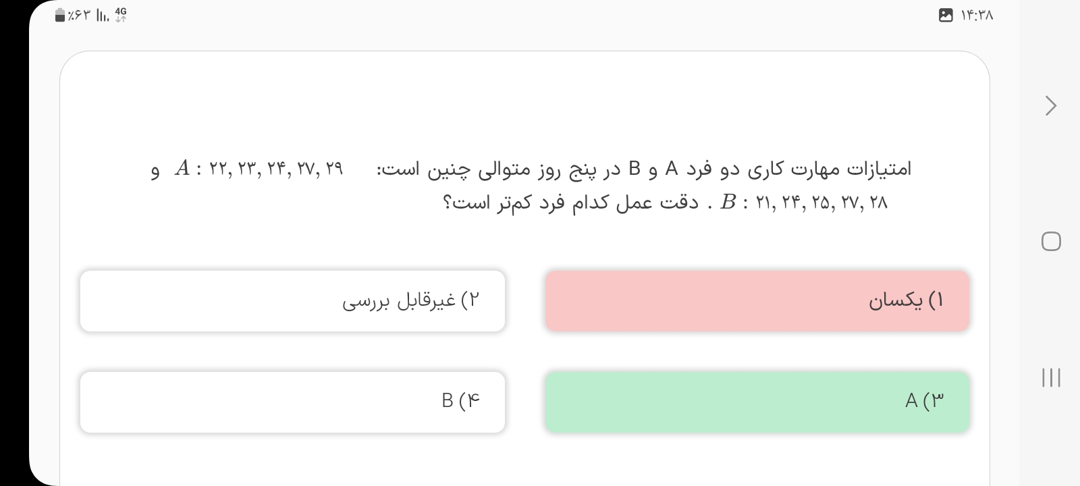
Task: Select answer option ۱ یکسان
Action: click(757, 301)
